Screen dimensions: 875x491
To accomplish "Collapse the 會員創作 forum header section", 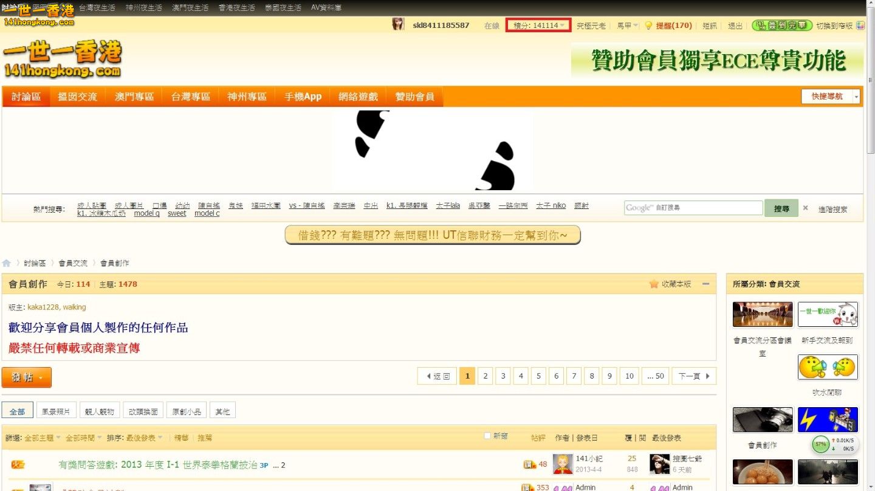I will point(705,284).
